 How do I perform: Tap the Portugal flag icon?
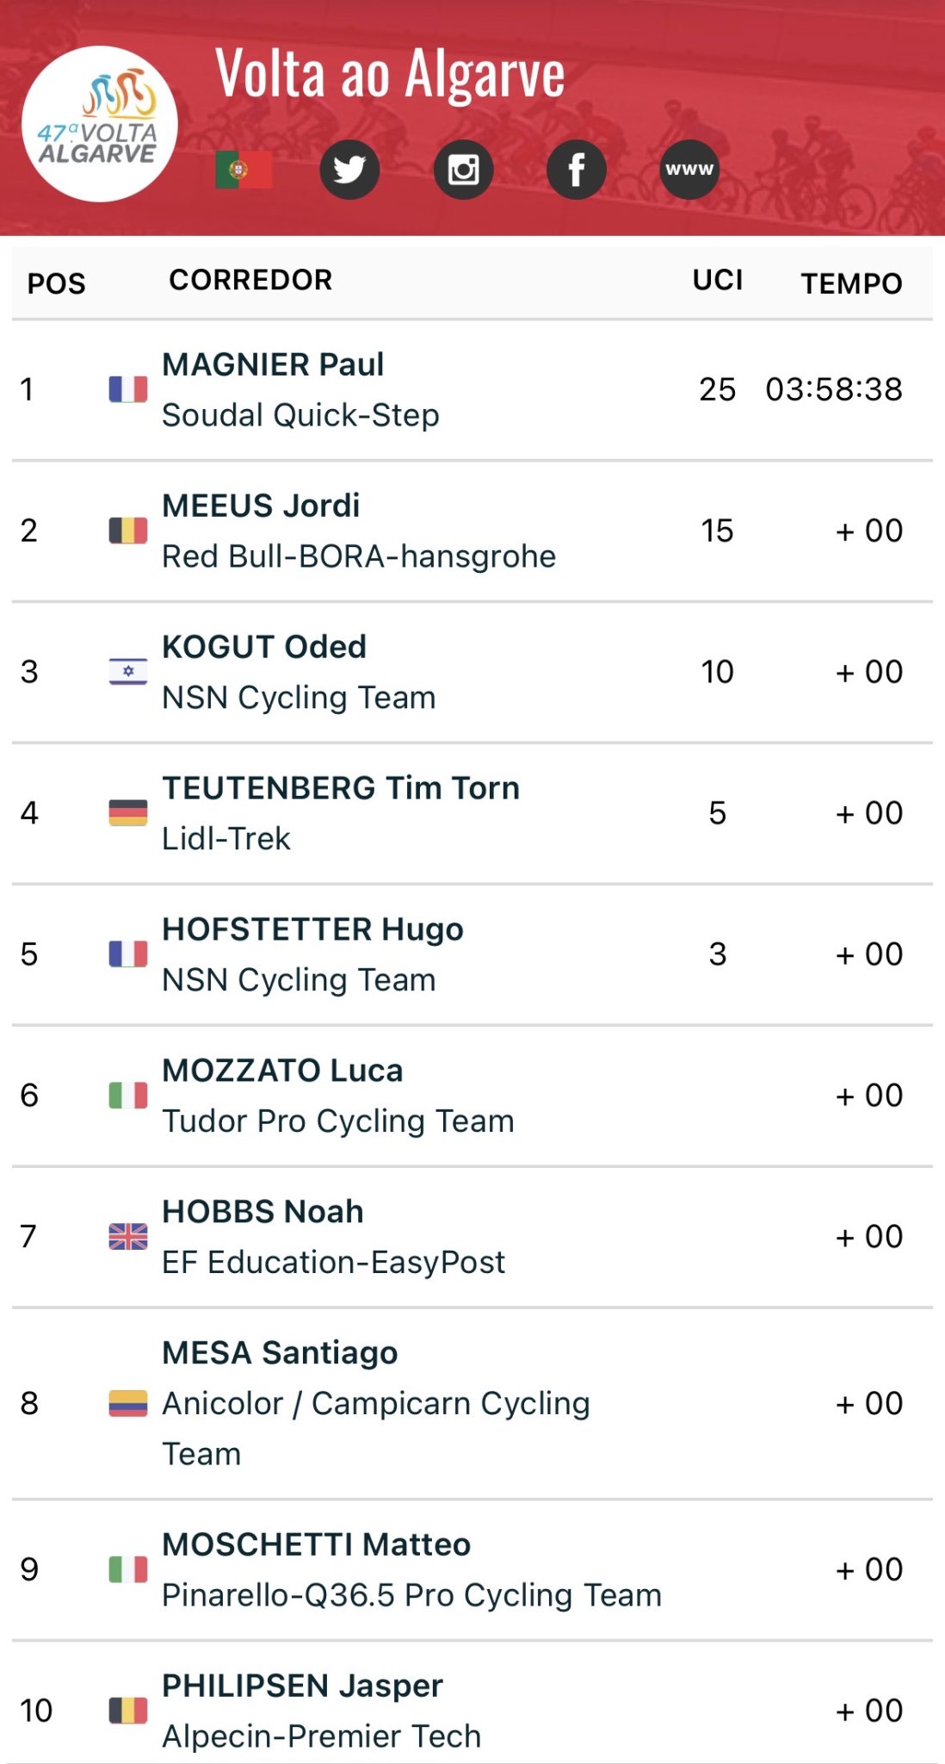(x=244, y=170)
